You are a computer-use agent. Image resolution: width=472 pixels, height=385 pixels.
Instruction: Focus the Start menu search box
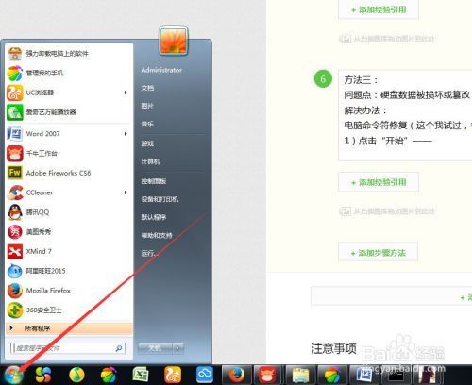point(68,348)
